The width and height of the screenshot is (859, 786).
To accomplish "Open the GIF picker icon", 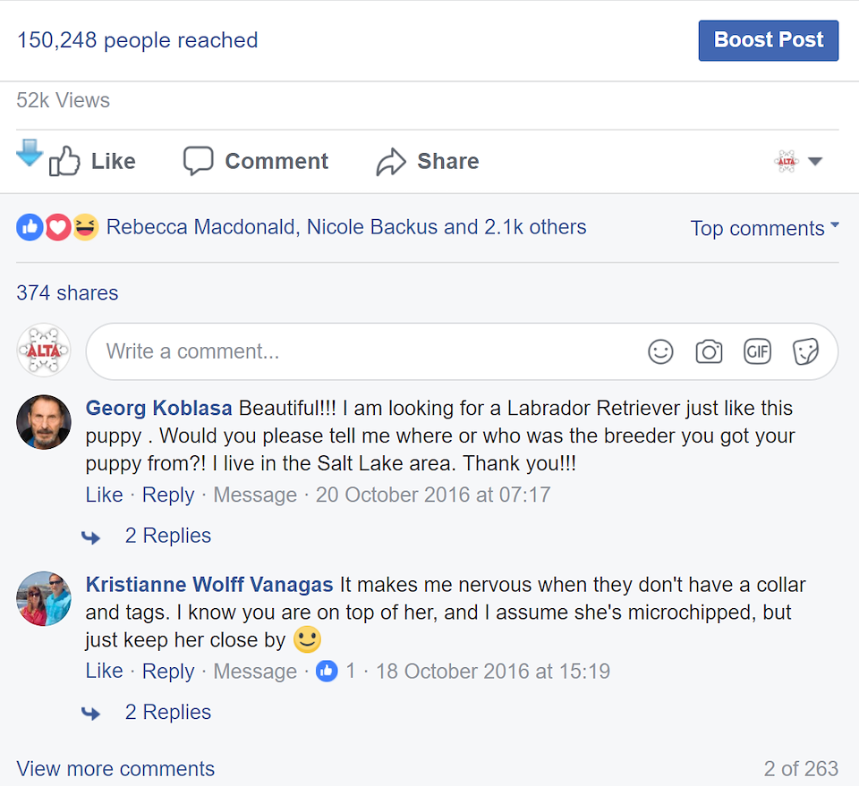I will pos(757,352).
